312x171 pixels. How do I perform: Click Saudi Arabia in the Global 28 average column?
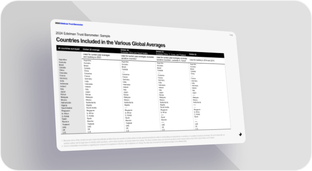(x=91, y=108)
